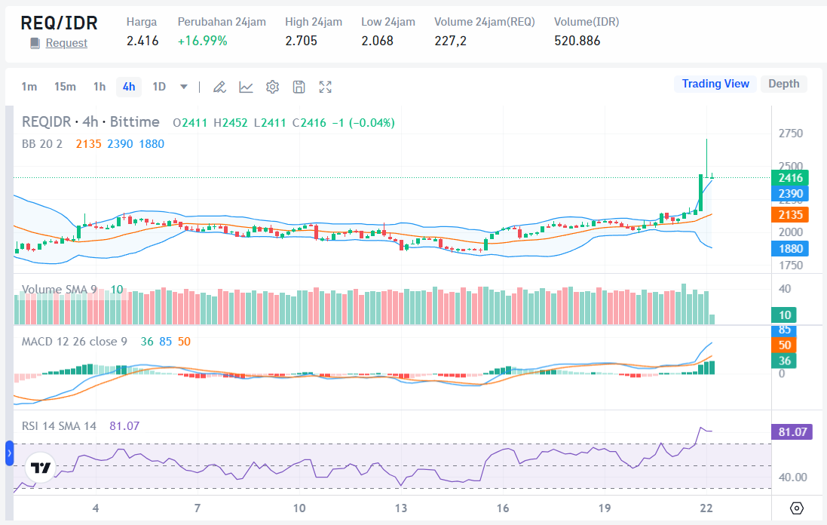Select the MACD 12 26 close 9 legend
The image size is (827, 525).
[75, 342]
